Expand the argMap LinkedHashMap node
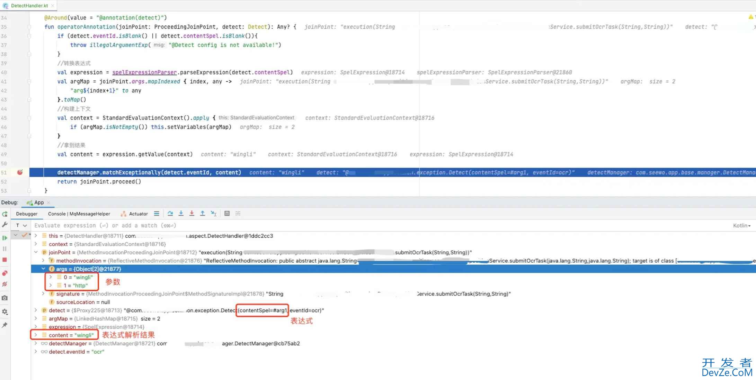 tap(36, 319)
